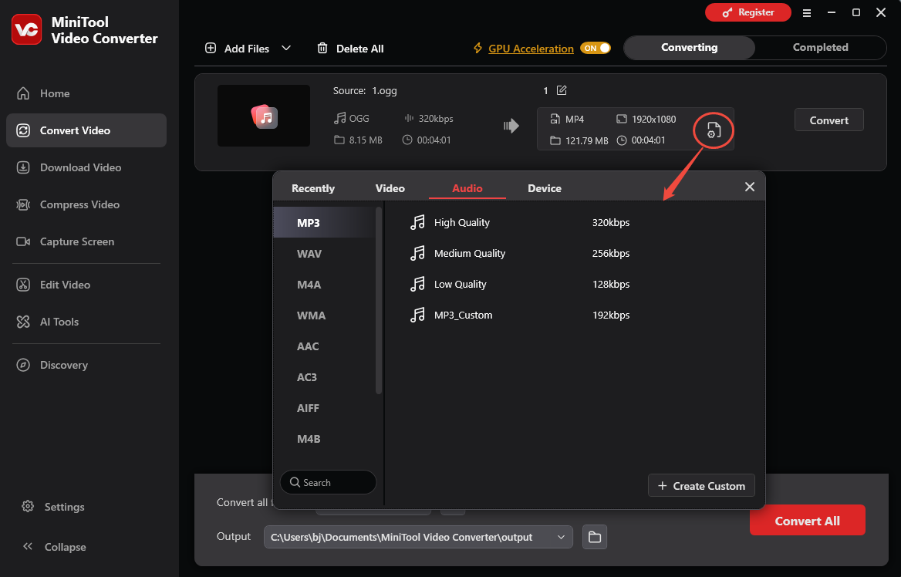Image resolution: width=901 pixels, height=577 pixels.
Task: Toggle the GPU Acceleration ON switch
Action: (x=596, y=49)
